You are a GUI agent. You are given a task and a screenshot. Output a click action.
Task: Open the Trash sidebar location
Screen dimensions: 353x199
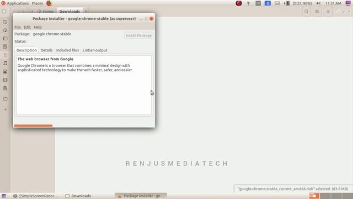tap(5, 88)
